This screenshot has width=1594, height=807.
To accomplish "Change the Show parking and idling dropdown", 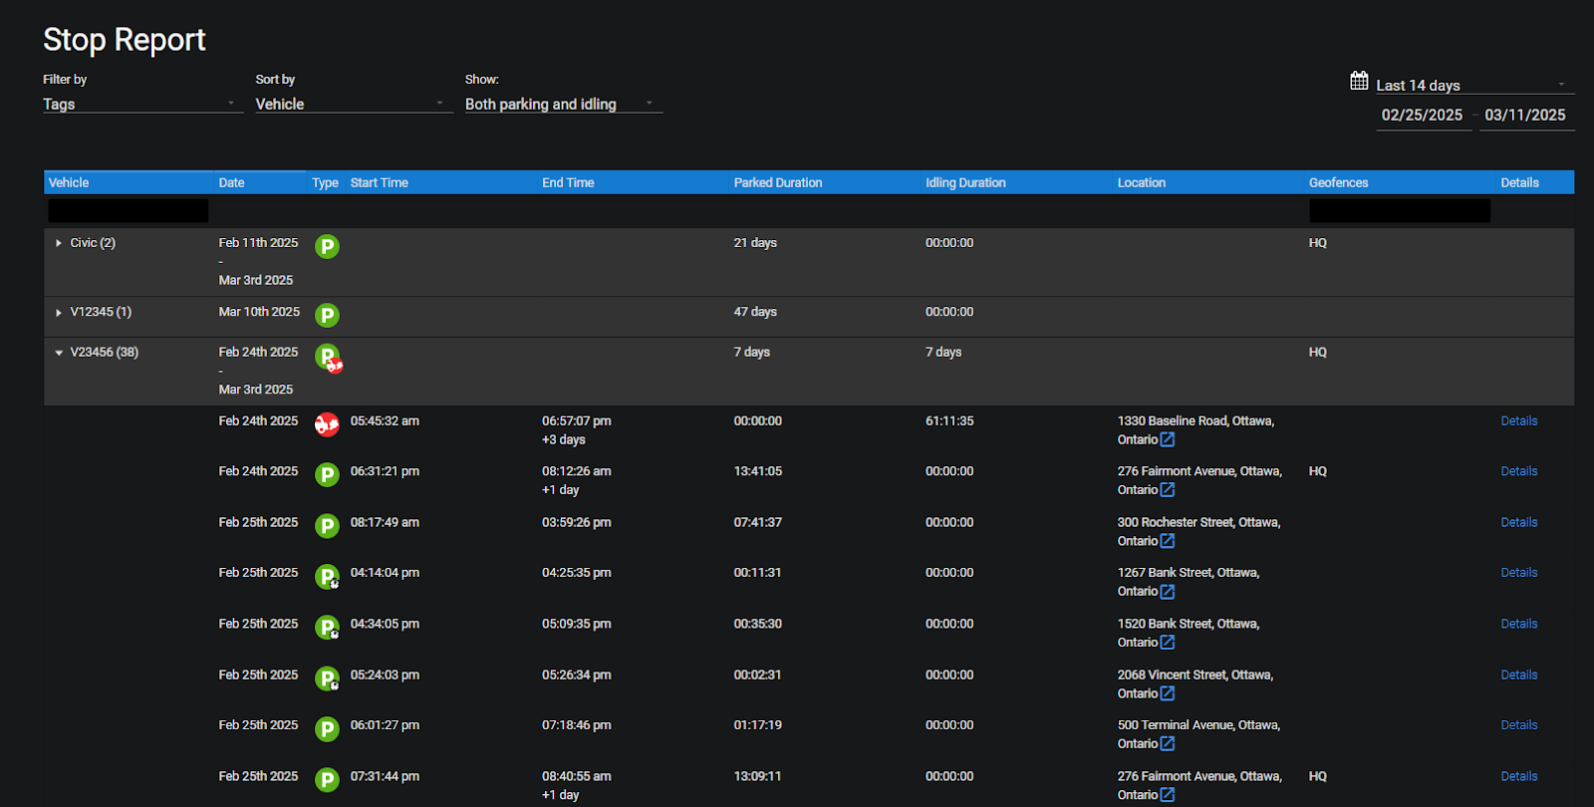I will point(562,104).
